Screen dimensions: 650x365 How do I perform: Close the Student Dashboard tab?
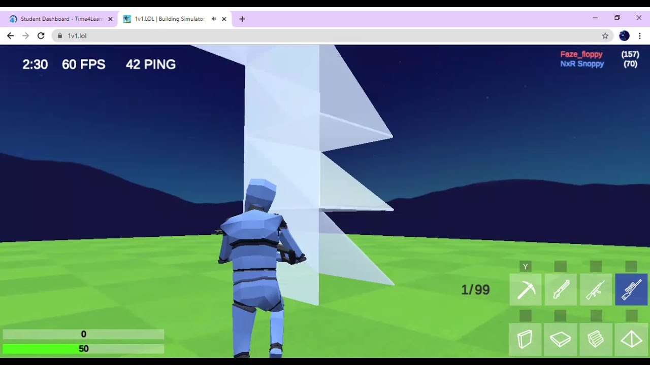(110, 19)
